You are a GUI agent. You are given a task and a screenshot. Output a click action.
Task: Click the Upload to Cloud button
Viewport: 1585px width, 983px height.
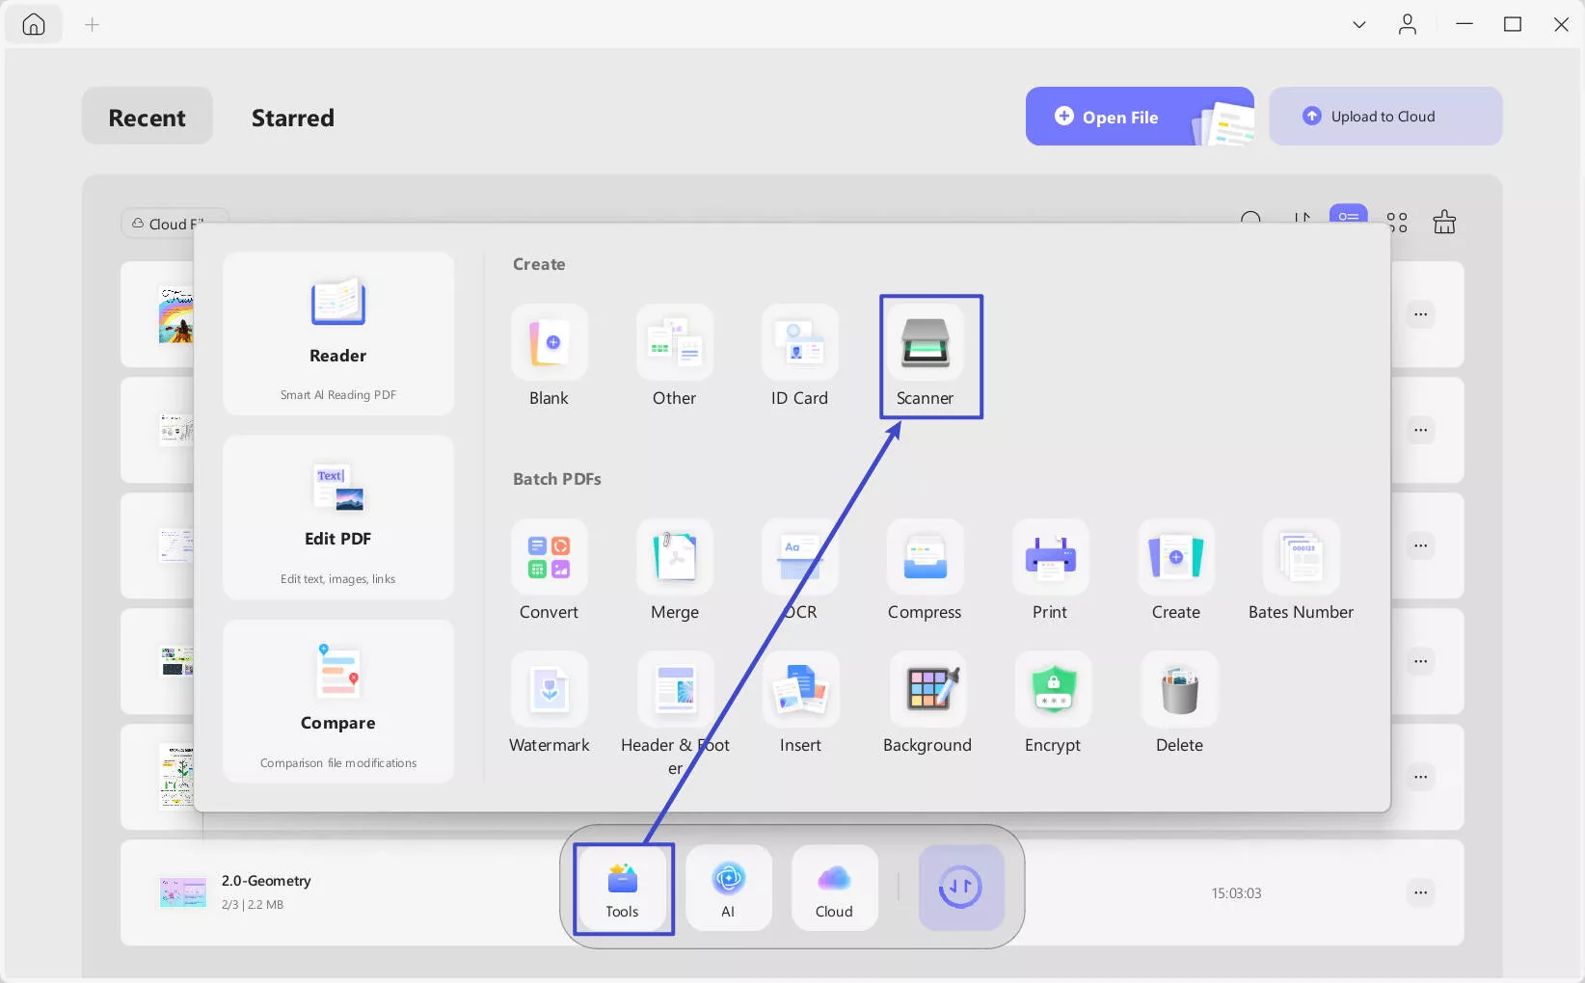[1385, 117]
